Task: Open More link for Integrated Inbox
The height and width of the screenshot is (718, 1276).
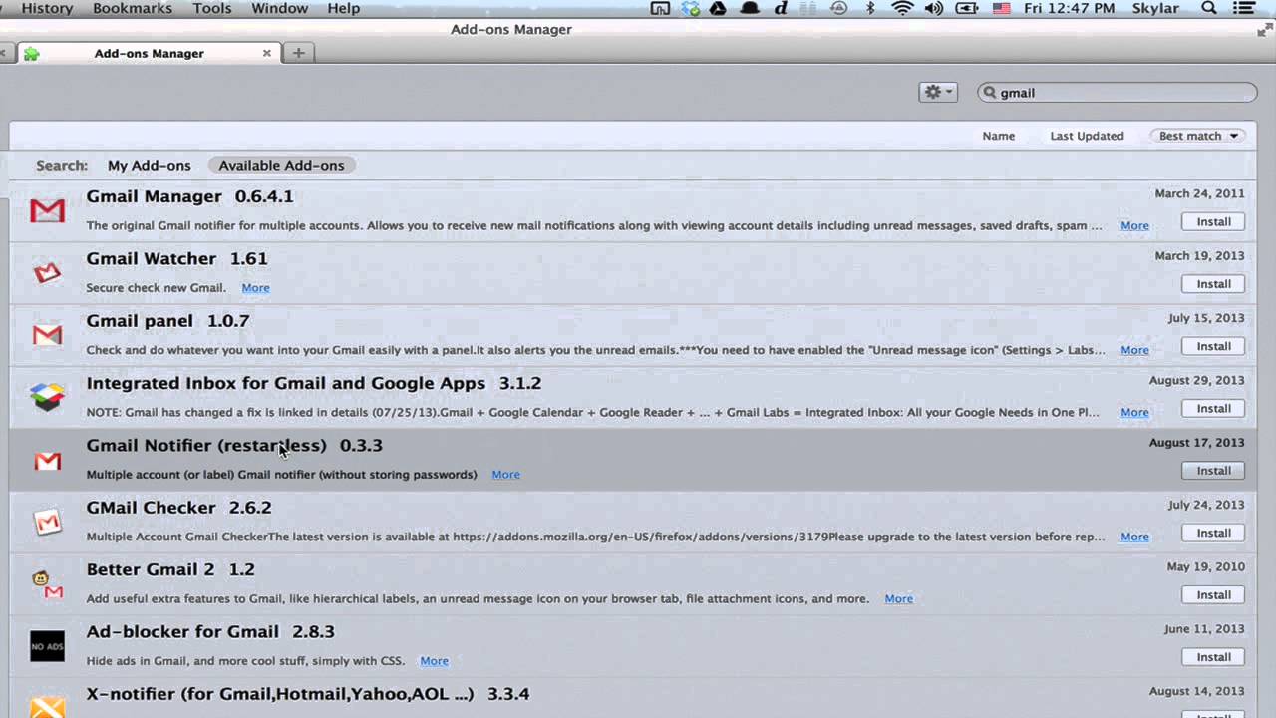Action: click(1134, 413)
